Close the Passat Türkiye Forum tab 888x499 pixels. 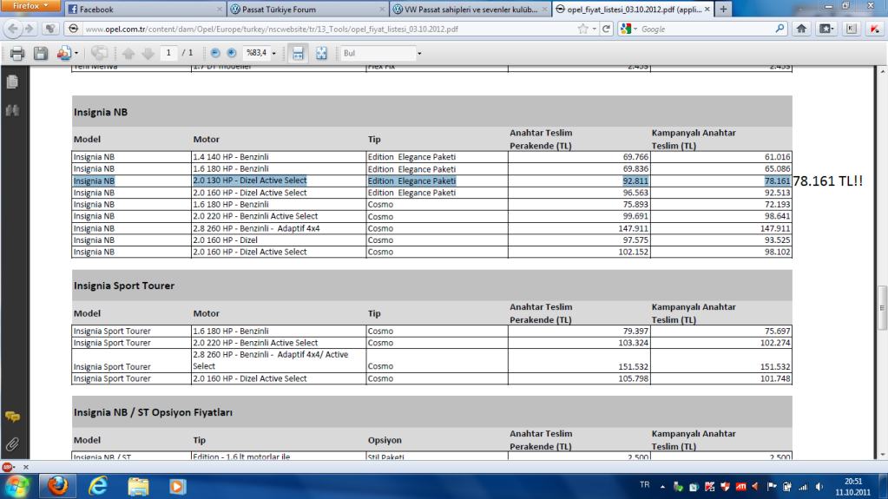[x=382, y=10]
